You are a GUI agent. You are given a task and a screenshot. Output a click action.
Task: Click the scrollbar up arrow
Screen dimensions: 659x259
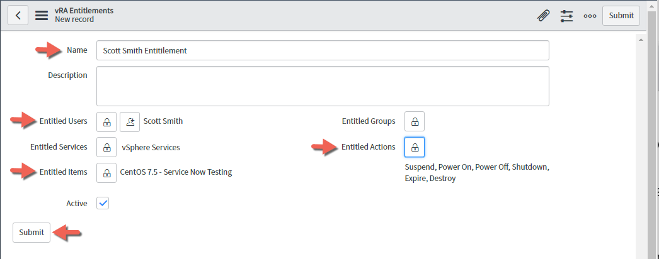(641, 40)
